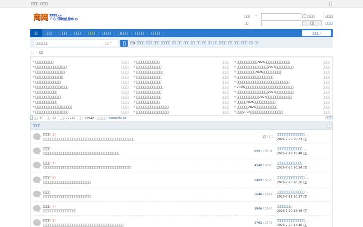Click the blue link at the right end of the statistics bar
This screenshot has height=227, width=363.
329,118
